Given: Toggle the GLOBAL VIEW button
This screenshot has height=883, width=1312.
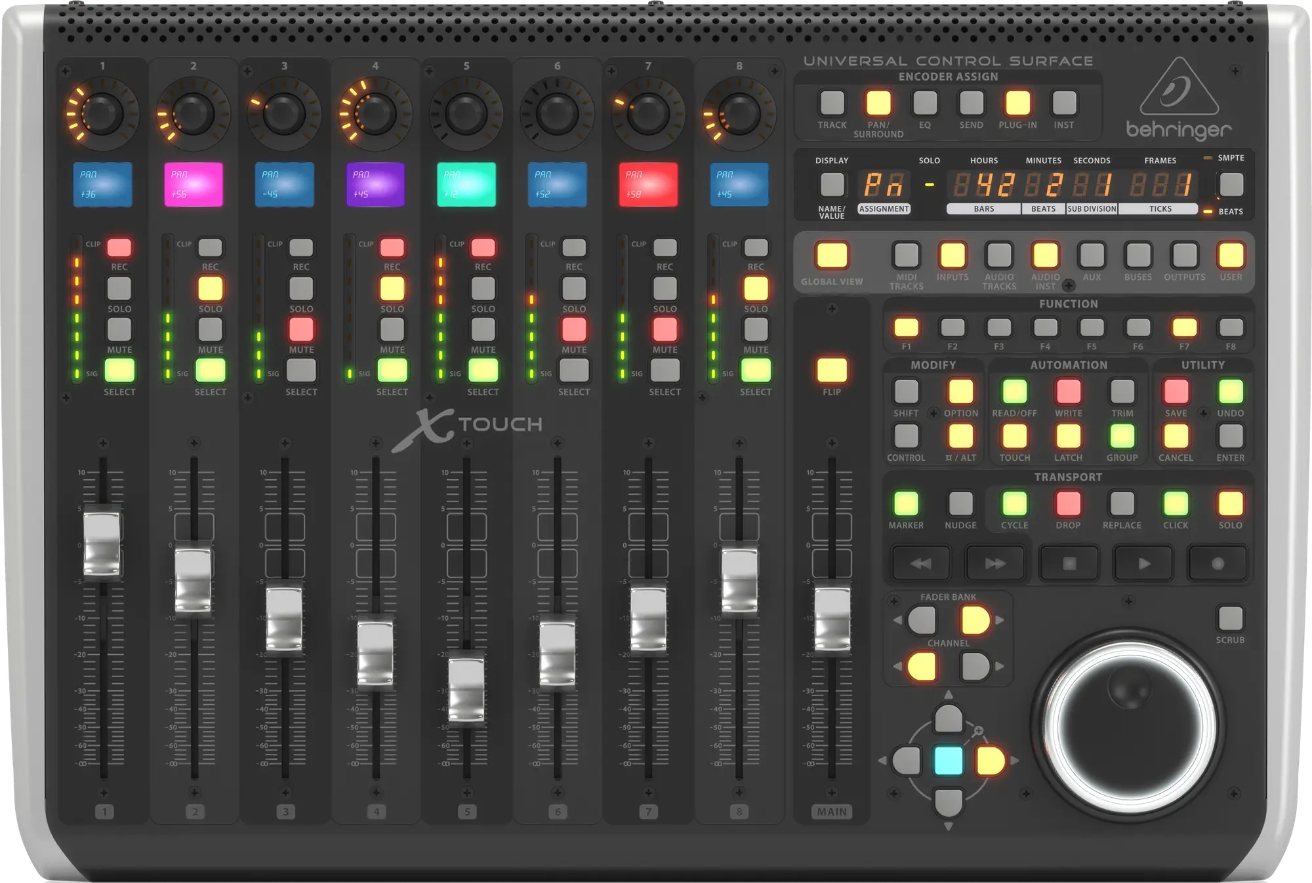Looking at the screenshot, I should [832, 256].
